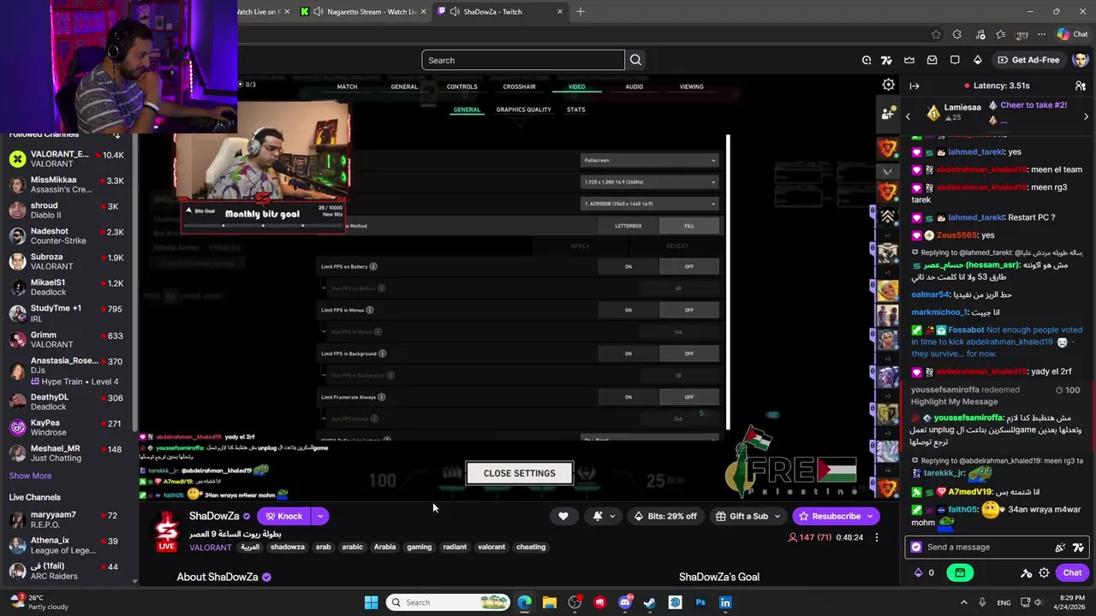Image resolution: width=1096 pixels, height=616 pixels.
Task: Open the three-dot stream options menu
Action: pos(876,537)
